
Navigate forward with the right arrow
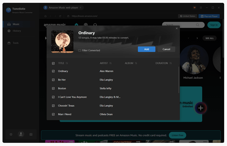pos(55,16)
